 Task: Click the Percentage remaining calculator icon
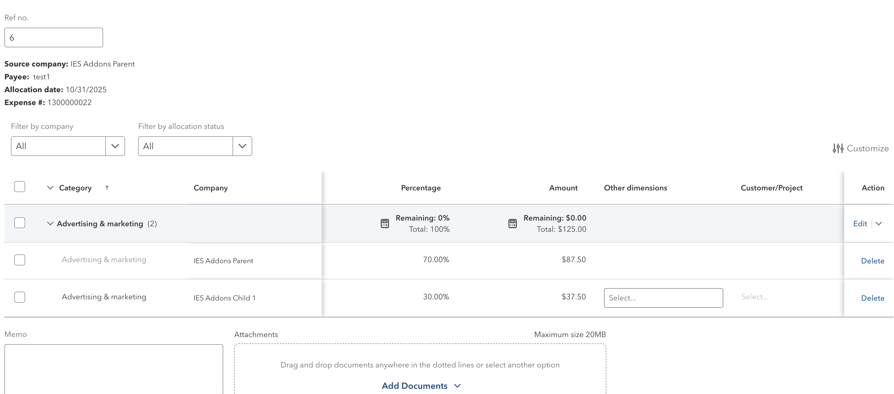pyautogui.click(x=385, y=224)
